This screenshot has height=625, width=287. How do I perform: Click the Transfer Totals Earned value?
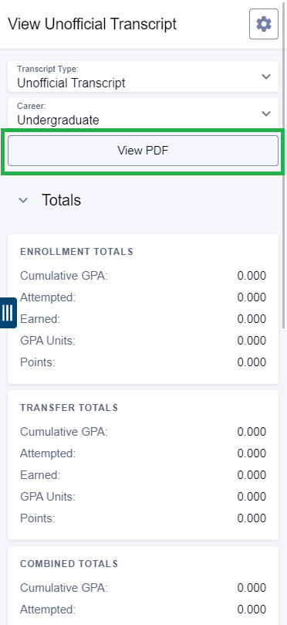[x=252, y=475]
